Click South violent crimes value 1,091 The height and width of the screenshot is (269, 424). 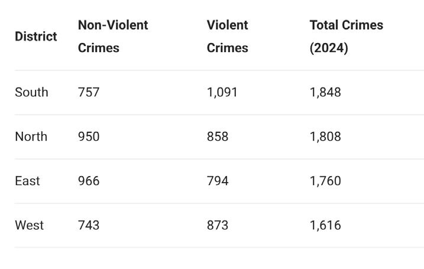[x=222, y=92]
